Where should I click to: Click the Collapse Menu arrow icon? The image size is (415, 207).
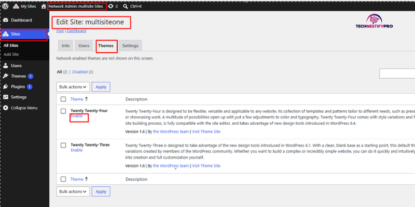coord(6,108)
